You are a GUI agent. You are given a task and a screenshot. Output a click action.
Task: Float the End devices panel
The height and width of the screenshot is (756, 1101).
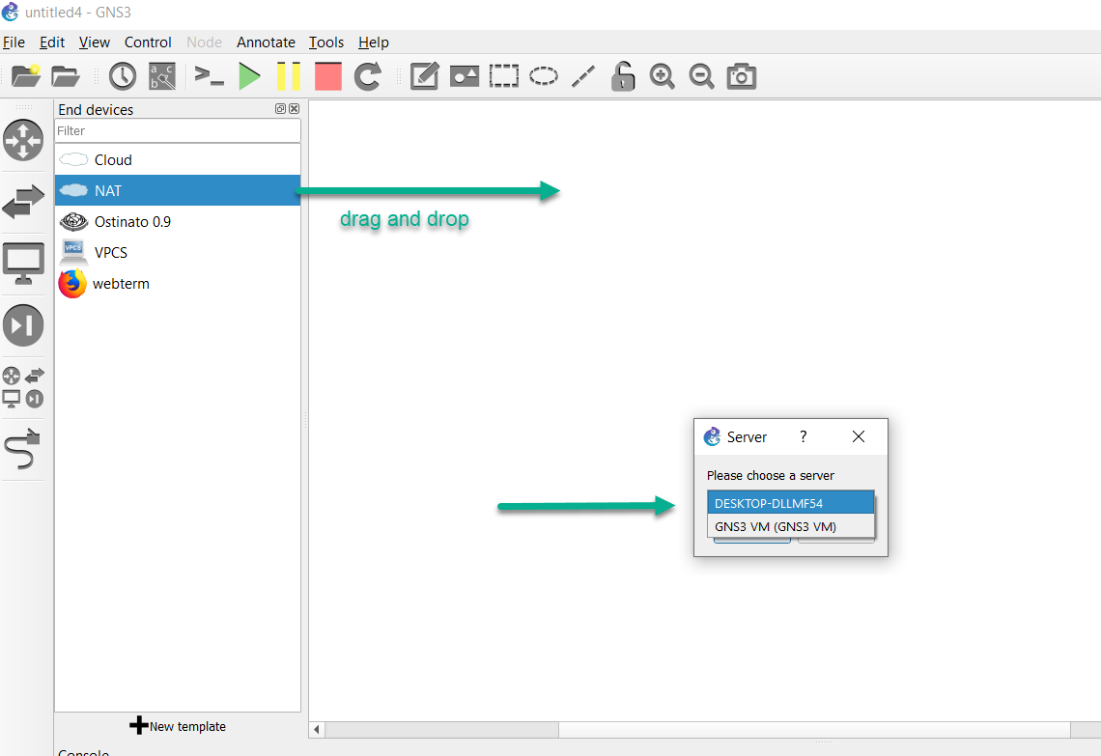pos(280,109)
